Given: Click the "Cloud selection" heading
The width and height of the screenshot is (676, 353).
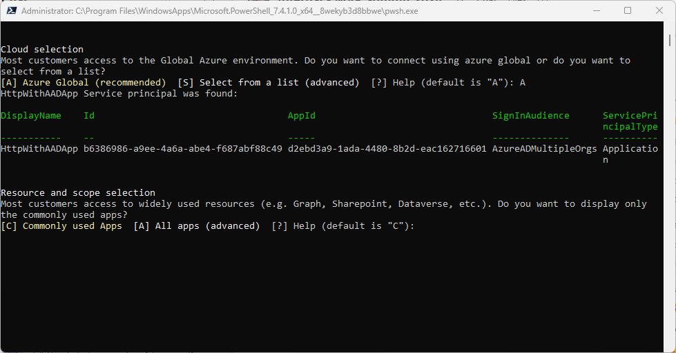Looking at the screenshot, I should (42, 50).
